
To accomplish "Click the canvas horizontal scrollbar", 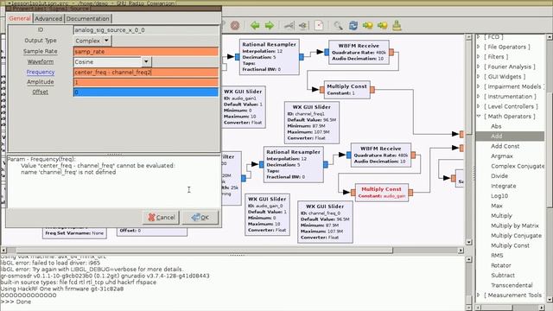I will (205, 250).
